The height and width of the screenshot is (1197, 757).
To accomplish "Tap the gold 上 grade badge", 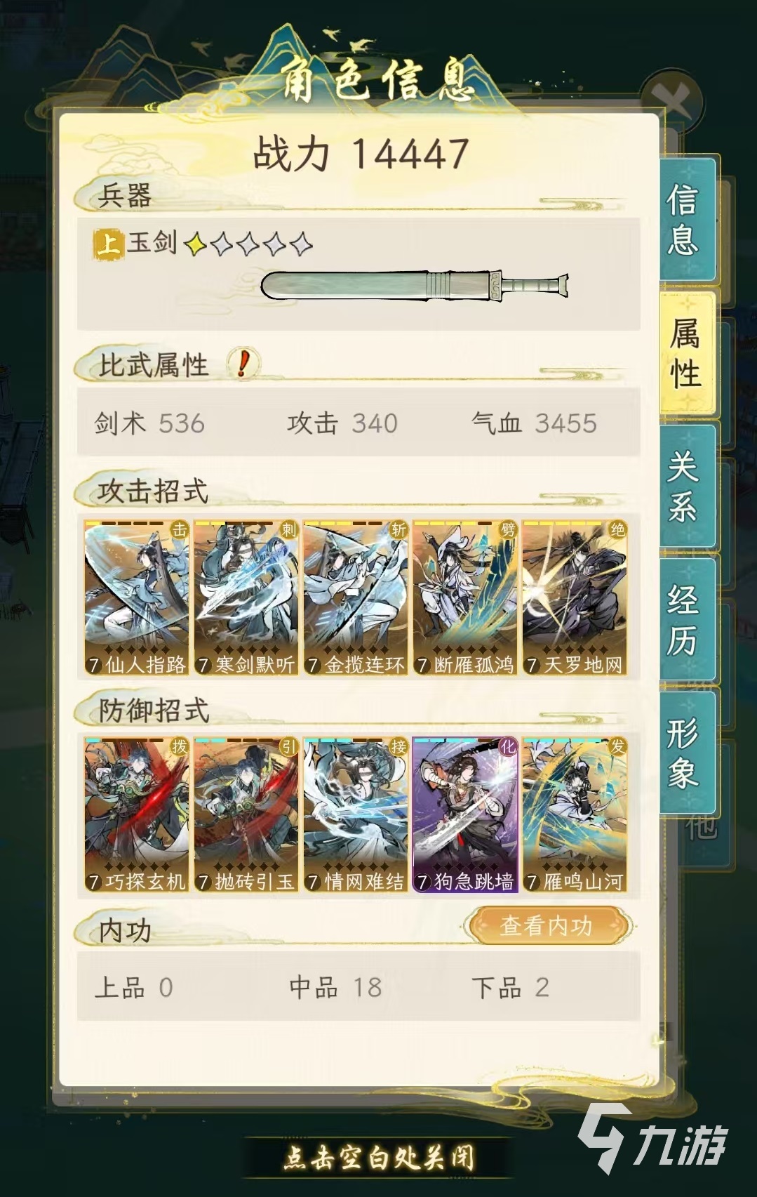I will (x=109, y=244).
